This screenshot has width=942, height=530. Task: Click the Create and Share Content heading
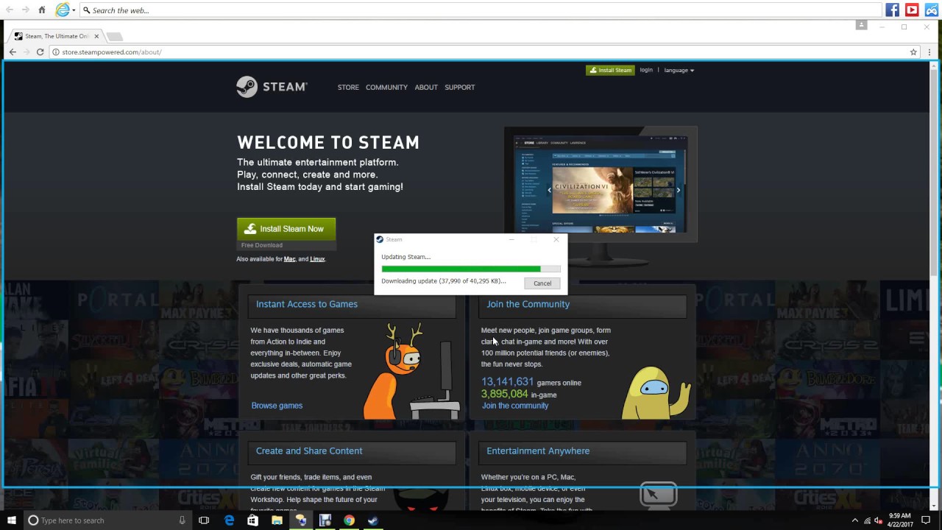coord(309,451)
